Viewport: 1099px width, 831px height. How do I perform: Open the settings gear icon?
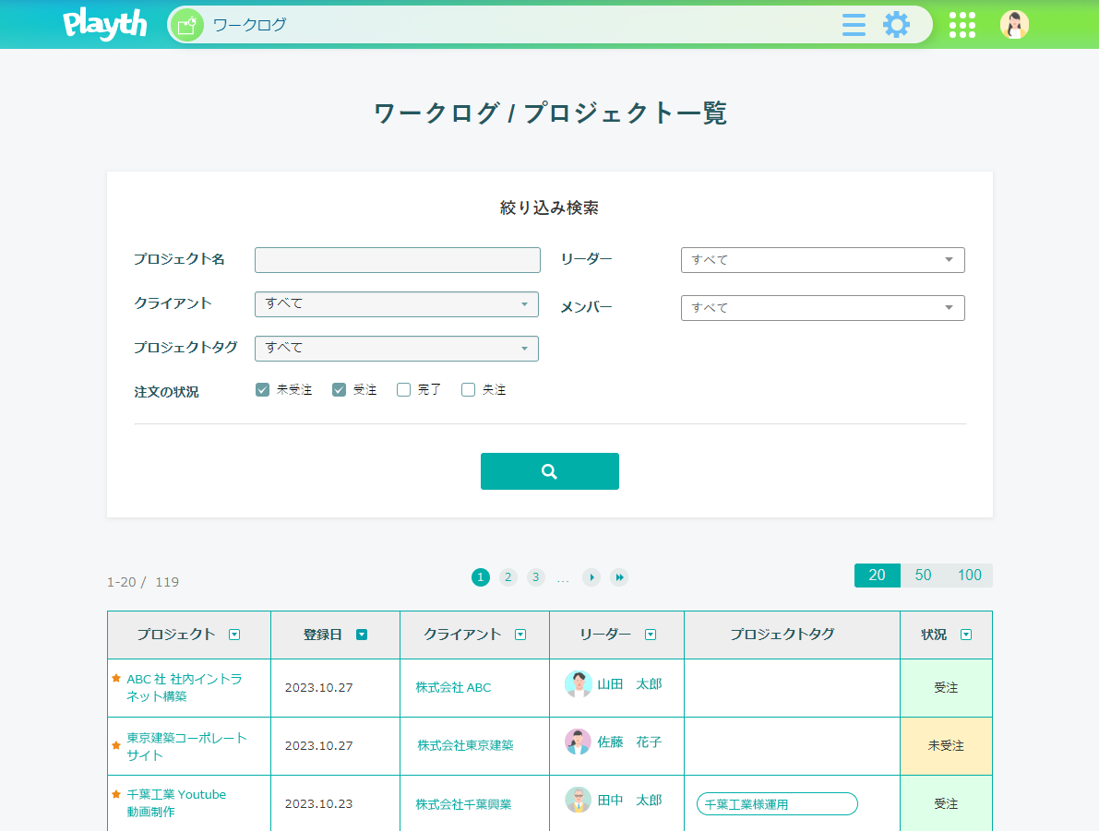tap(896, 25)
